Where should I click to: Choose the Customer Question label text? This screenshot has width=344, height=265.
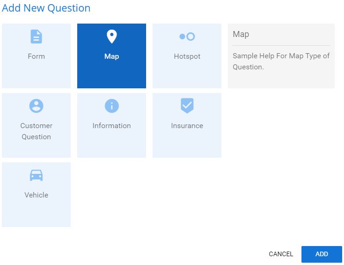point(36,131)
